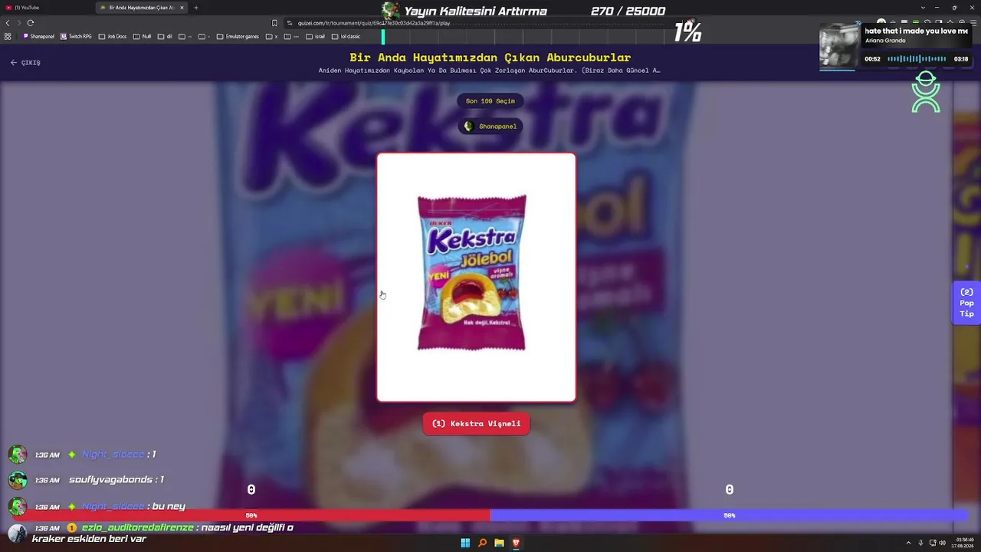Open the volume tray icon
The image size is (981, 552).
tap(942, 543)
